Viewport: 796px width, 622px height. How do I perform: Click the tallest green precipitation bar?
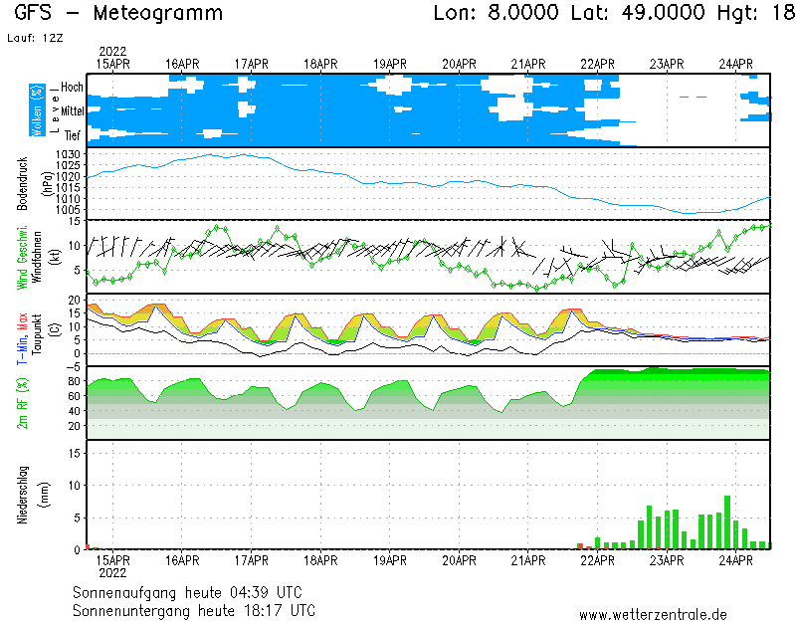tap(727, 521)
